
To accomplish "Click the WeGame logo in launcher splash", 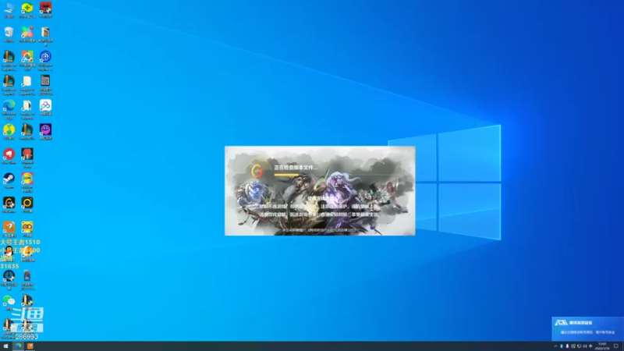I will [257, 171].
